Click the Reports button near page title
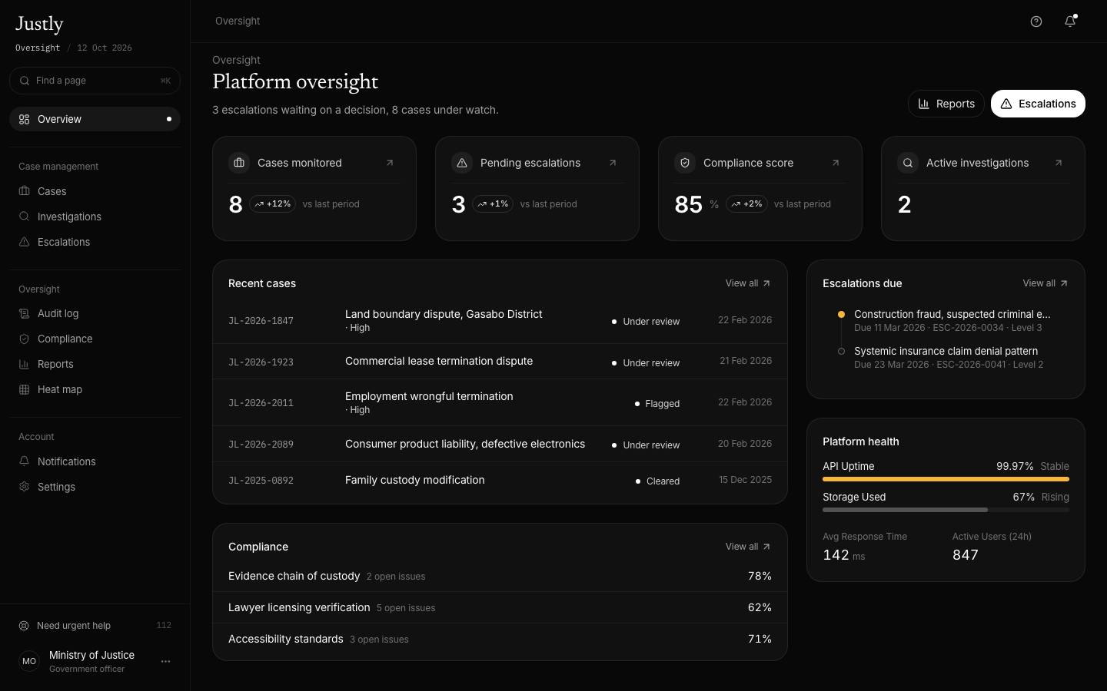This screenshot has width=1107, height=691. point(946,104)
